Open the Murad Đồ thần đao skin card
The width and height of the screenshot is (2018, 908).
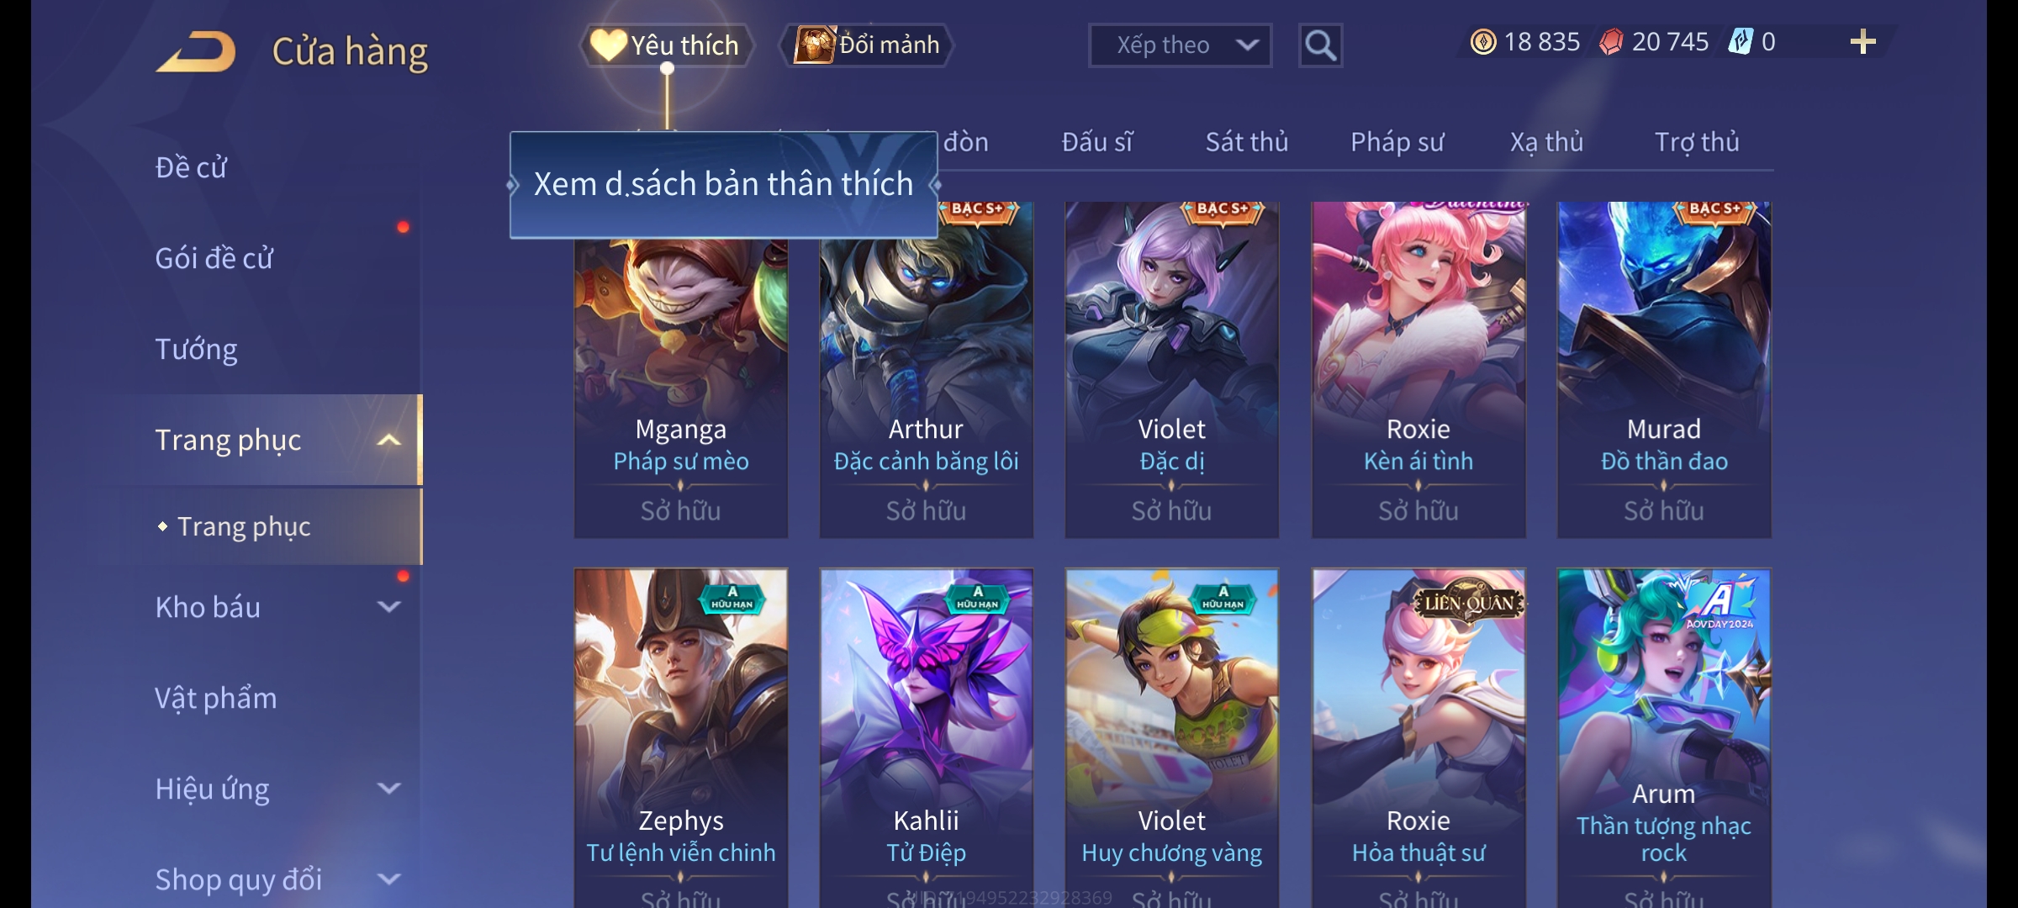[x=1664, y=370]
